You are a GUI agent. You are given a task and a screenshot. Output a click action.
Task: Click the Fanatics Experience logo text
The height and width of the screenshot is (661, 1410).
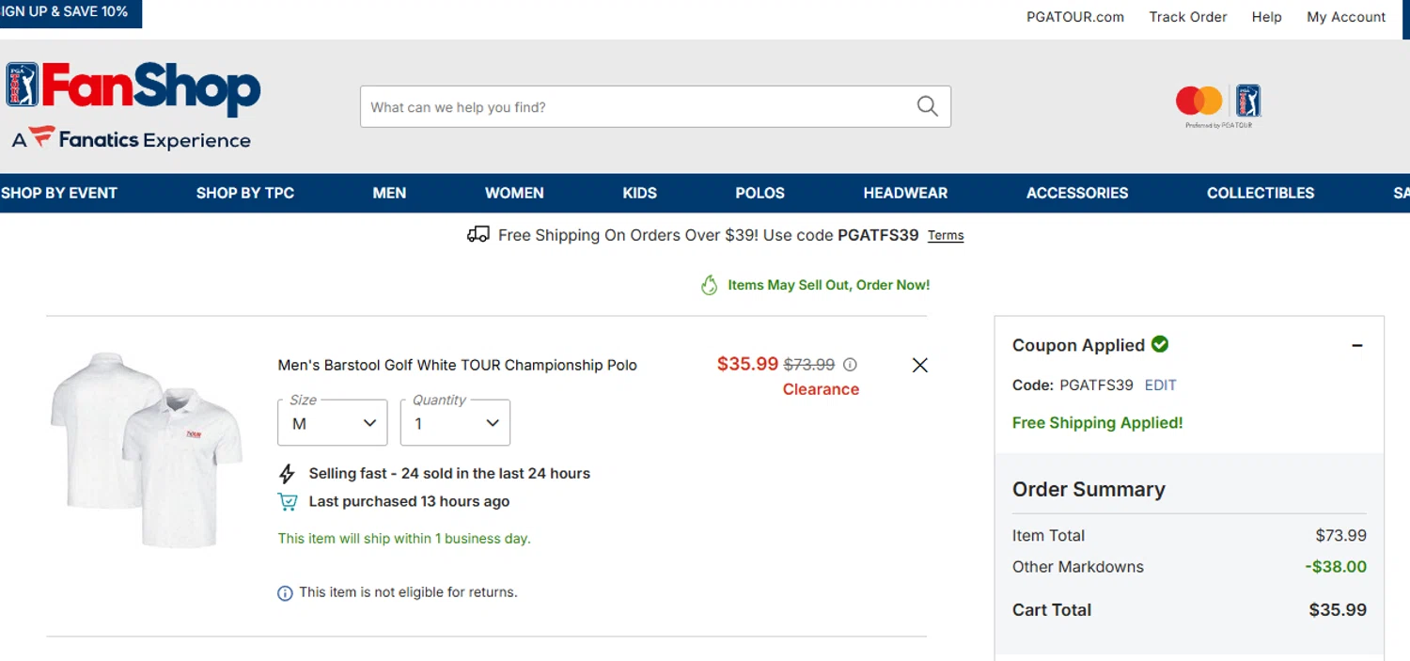pyautogui.click(x=132, y=139)
